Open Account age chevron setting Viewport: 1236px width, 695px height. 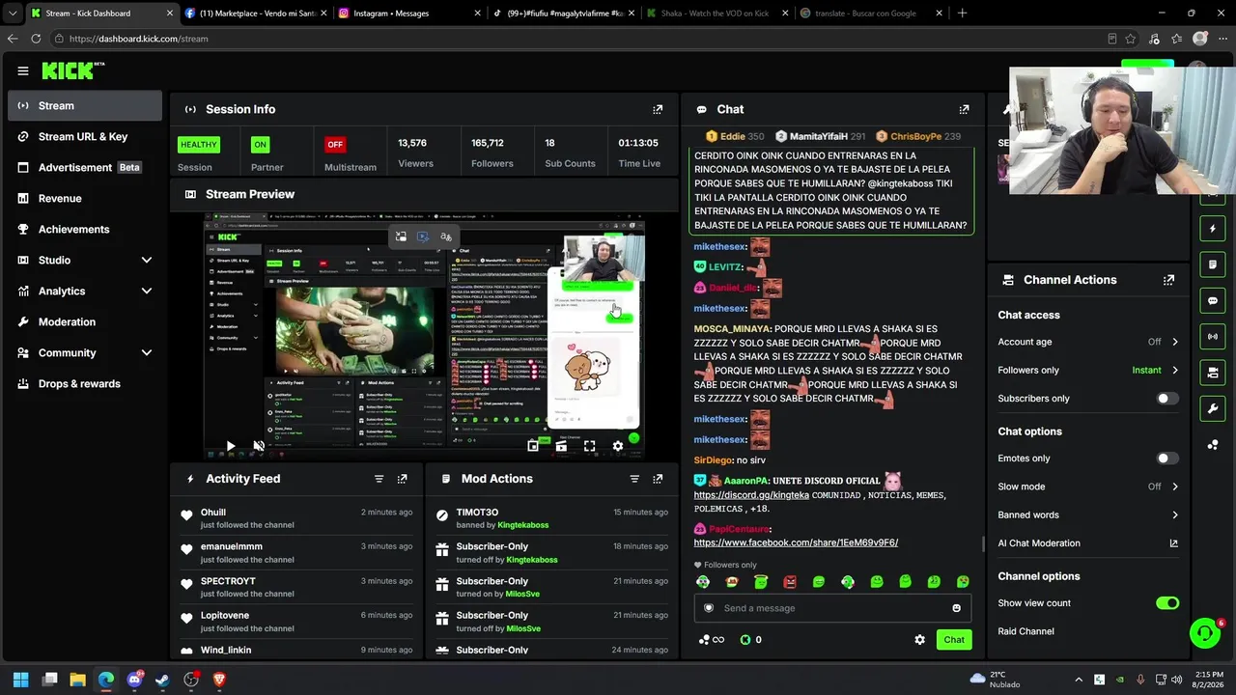1175,342
